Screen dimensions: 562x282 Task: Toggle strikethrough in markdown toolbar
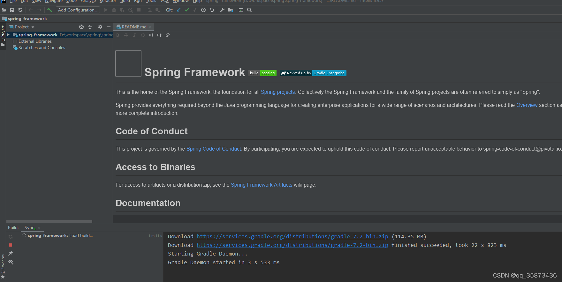(x=126, y=35)
